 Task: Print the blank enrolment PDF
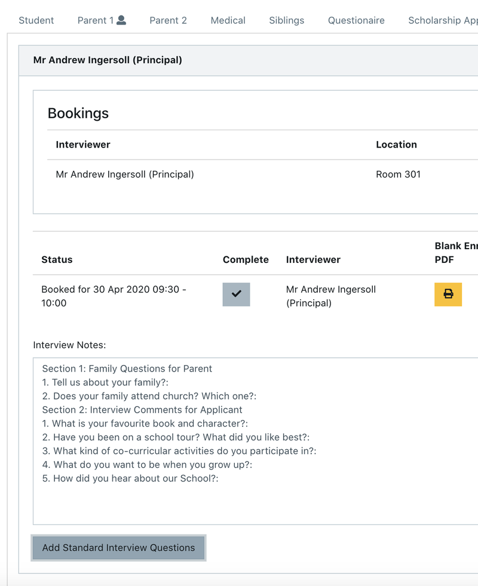pos(448,294)
